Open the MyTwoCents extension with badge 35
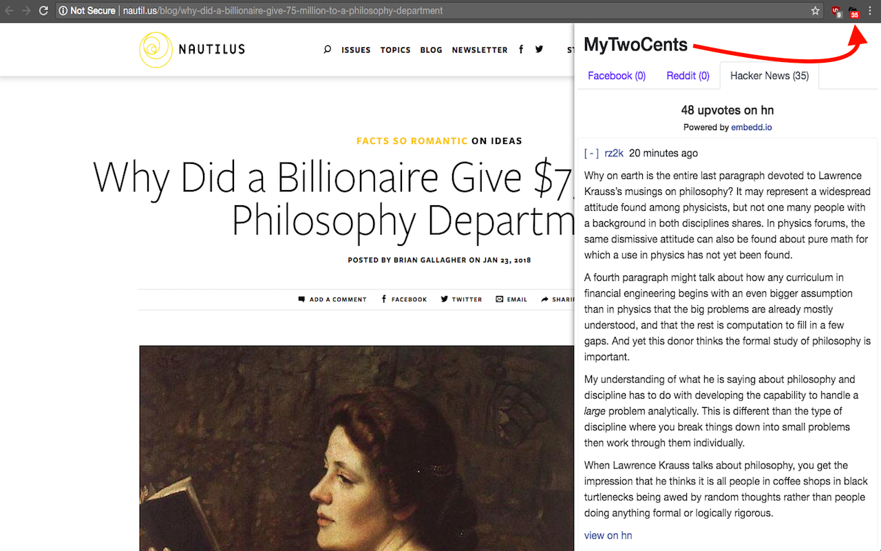The height and width of the screenshot is (551, 881). pyautogui.click(x=853, y=10)
